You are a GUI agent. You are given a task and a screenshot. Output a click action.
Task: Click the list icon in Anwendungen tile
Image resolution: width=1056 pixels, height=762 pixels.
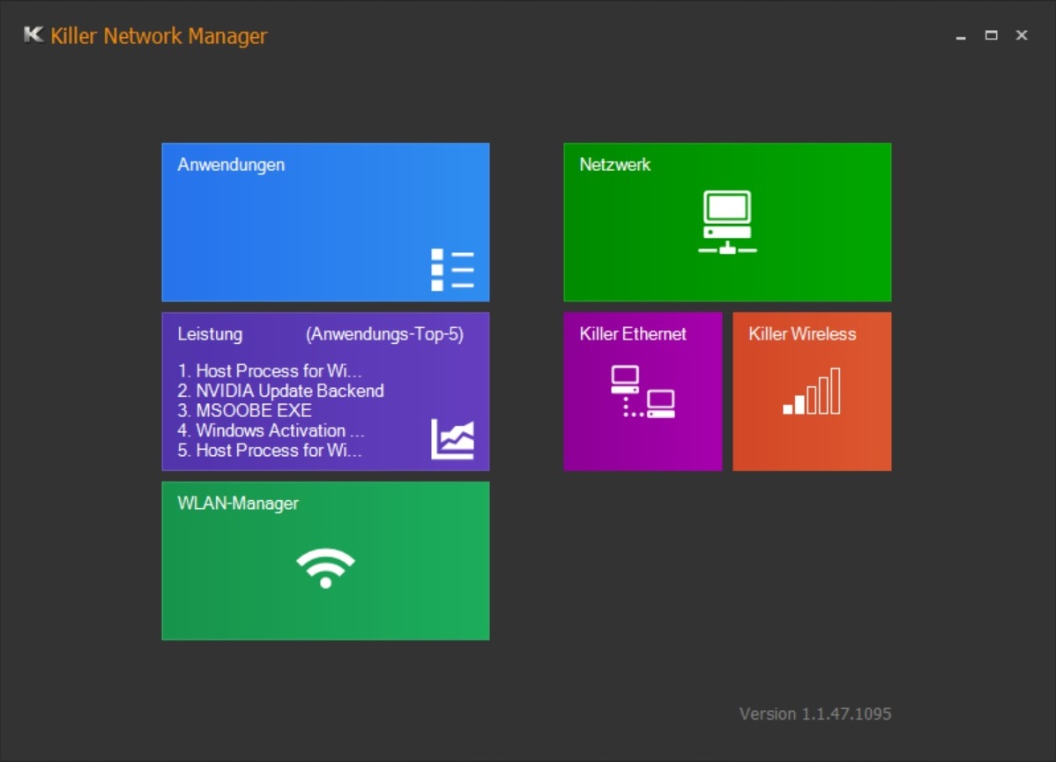tap(452, 270)
